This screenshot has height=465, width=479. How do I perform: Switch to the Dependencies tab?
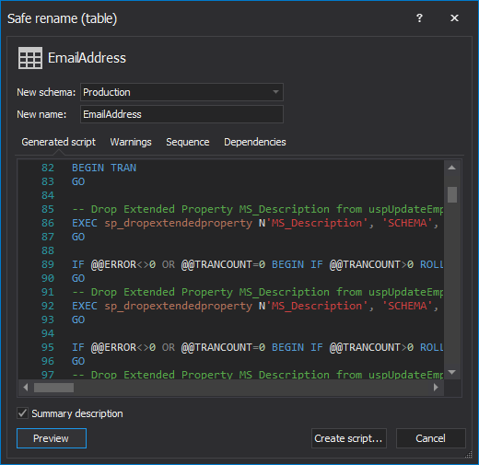click(x=255, y=142)
